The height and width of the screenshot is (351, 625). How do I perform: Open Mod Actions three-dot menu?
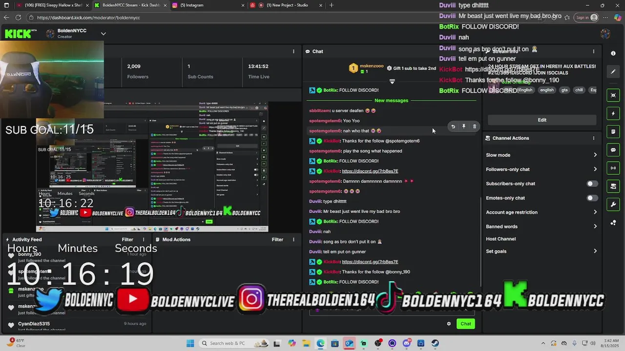pos(293,239)
